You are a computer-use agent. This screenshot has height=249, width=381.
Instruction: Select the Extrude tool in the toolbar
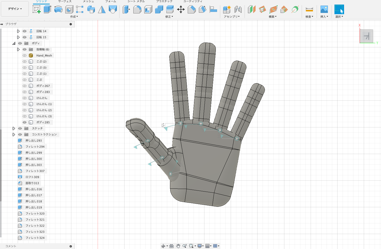(x=47, y=9)
